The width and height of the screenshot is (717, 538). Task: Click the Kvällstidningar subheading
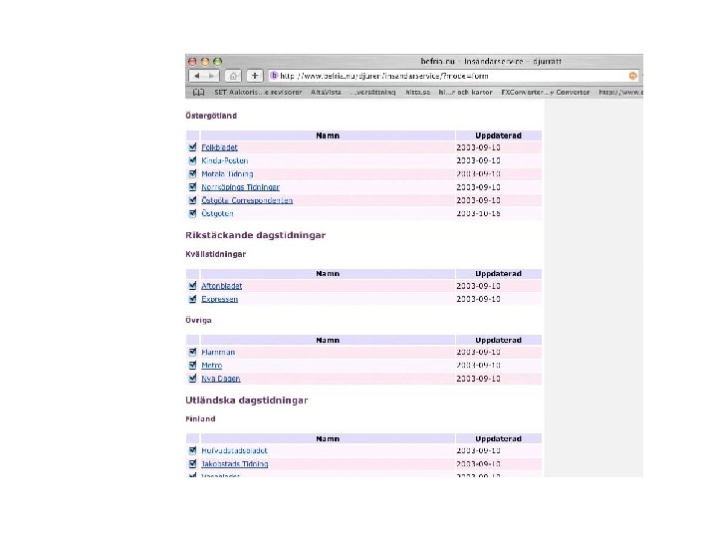(216, 254)
